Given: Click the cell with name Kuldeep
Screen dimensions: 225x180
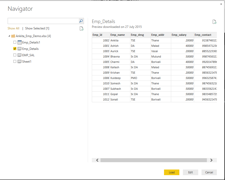Looking at the screenshot, I should (120, 78).
